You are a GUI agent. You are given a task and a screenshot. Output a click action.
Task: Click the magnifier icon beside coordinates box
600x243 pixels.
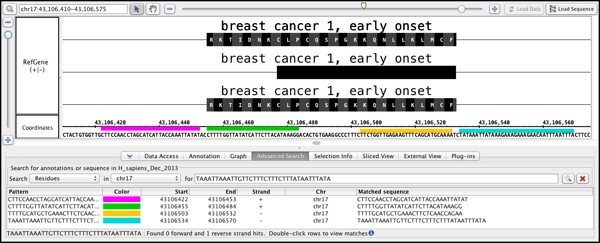[10, 9]
